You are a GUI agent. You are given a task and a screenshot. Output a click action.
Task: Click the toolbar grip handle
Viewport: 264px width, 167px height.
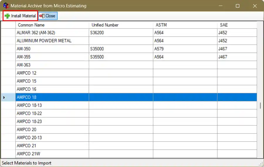pyautogui.click(x=2, y=16)
